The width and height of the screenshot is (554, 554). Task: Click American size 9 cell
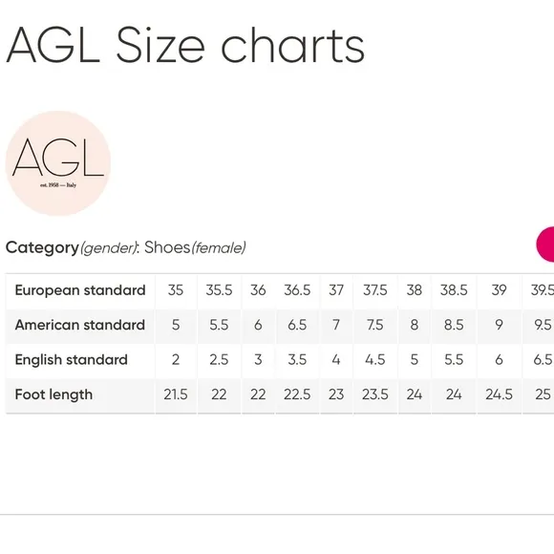pyautogui.click(x=499, y=325)
